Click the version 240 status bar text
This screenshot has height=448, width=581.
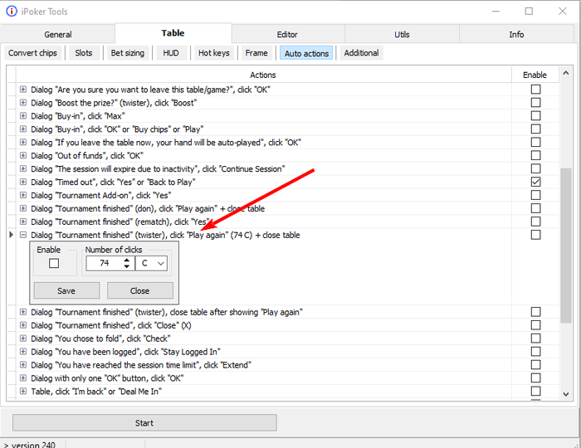coord(33,445)
